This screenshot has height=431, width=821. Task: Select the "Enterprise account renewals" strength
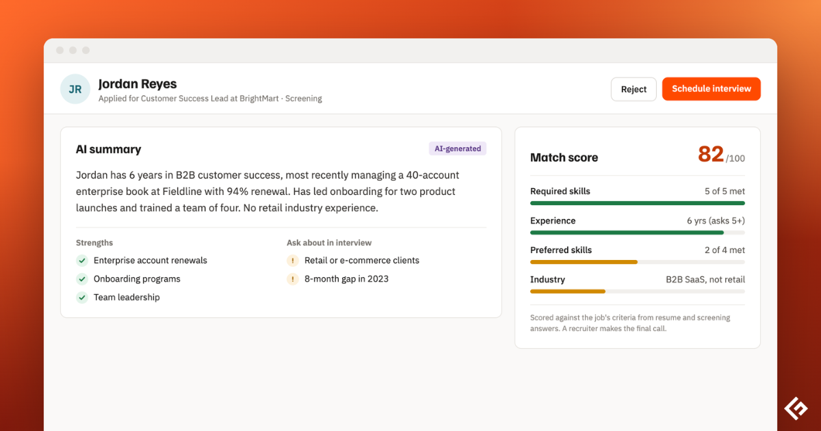151,261
